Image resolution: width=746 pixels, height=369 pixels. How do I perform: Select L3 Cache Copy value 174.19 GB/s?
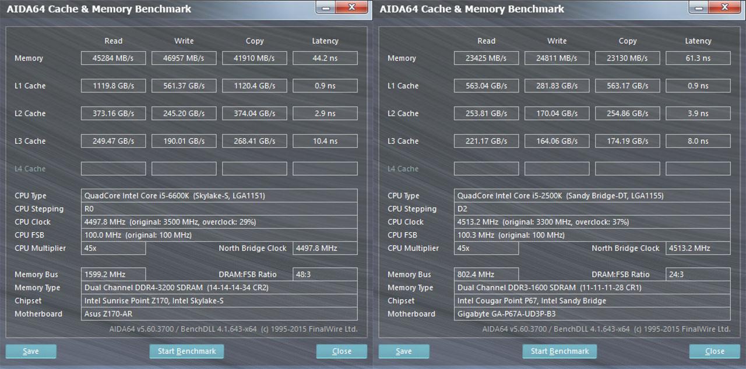pos(627,141)
